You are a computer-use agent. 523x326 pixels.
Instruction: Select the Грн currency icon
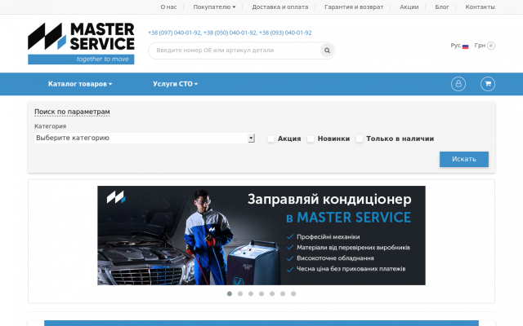[491, 46]
